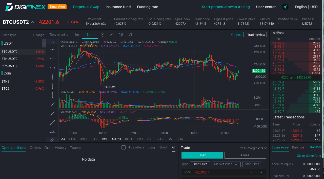Collapse drawing toolbar with up arrow
Viewport: 324px width, 179px height.
52,42
